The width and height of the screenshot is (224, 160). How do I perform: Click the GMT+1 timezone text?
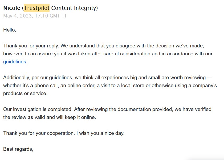[58, 16]
